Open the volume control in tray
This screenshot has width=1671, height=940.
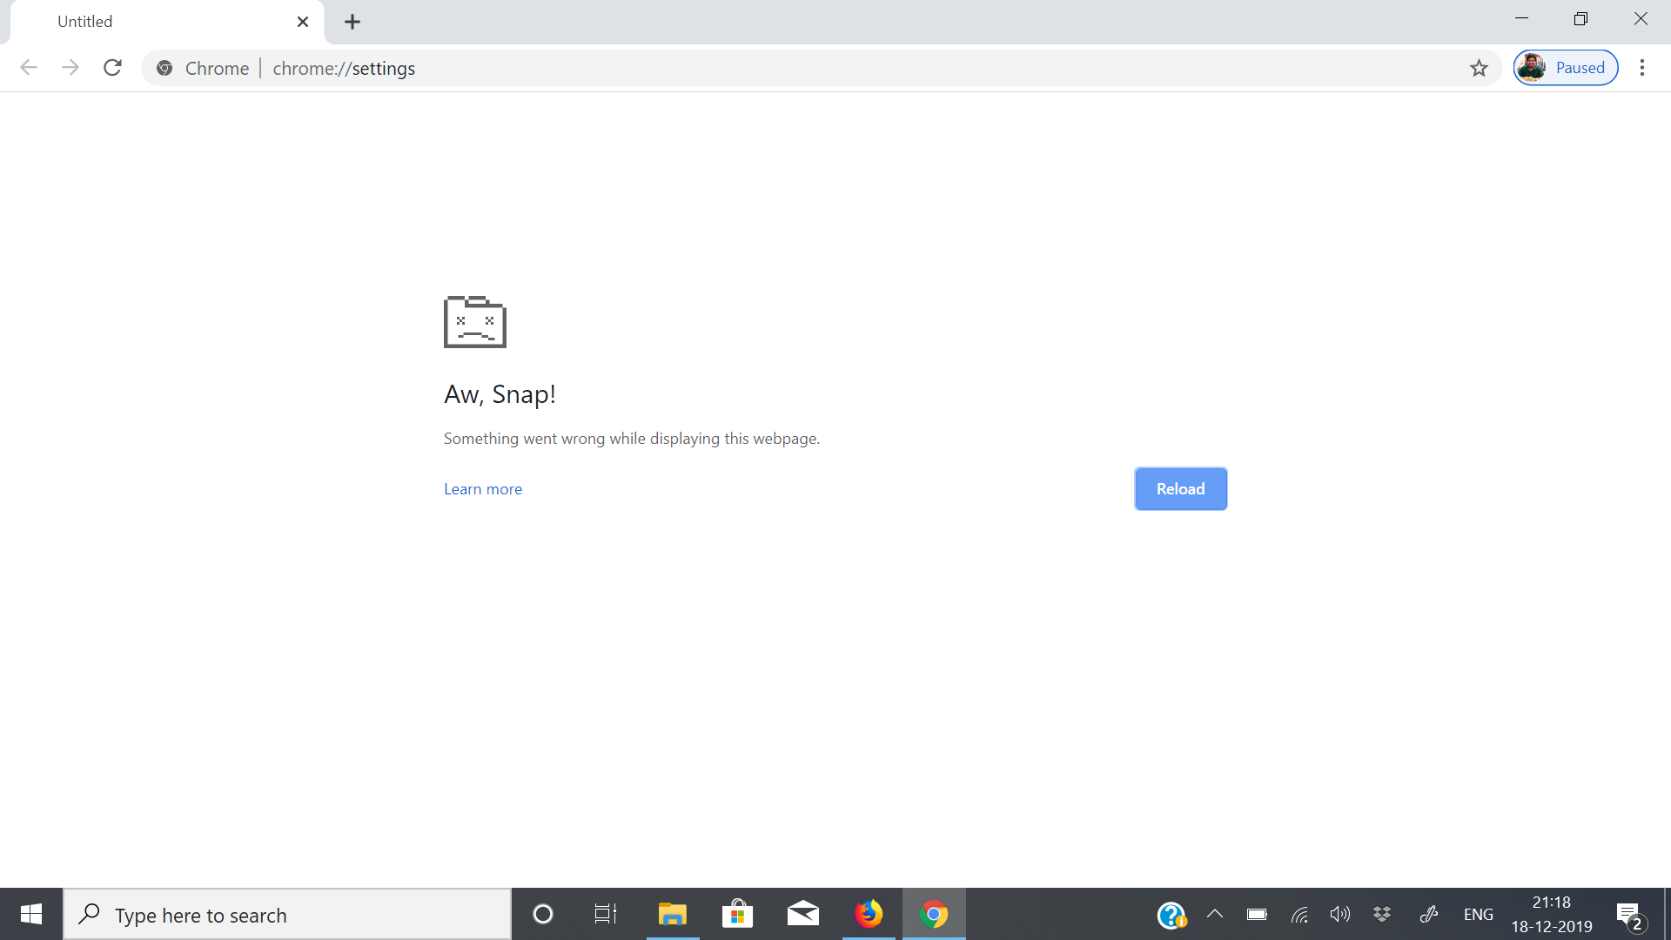[1339, 914]
